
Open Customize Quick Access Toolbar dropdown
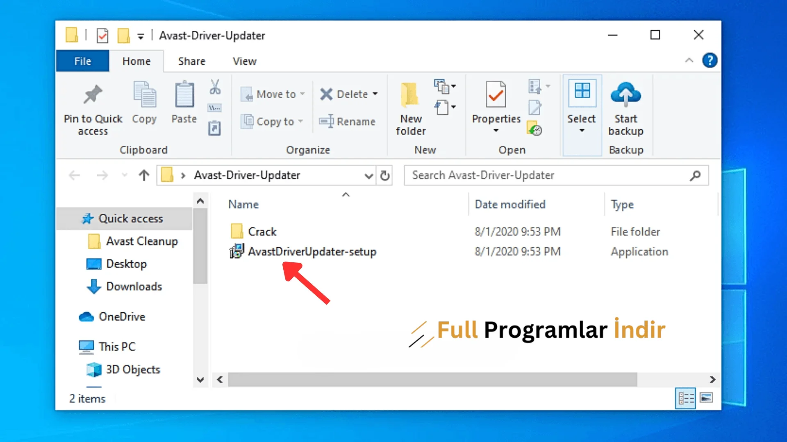click(x=141, y=36)
